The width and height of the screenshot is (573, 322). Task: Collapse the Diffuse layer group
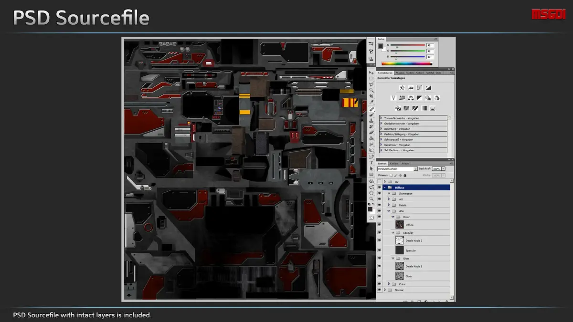384,187
